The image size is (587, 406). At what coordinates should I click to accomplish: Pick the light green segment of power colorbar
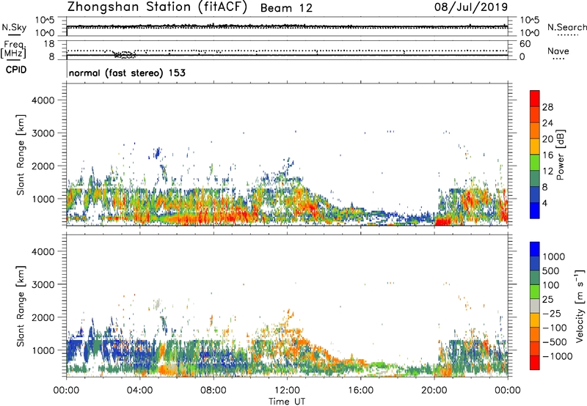tap(535, 163)
